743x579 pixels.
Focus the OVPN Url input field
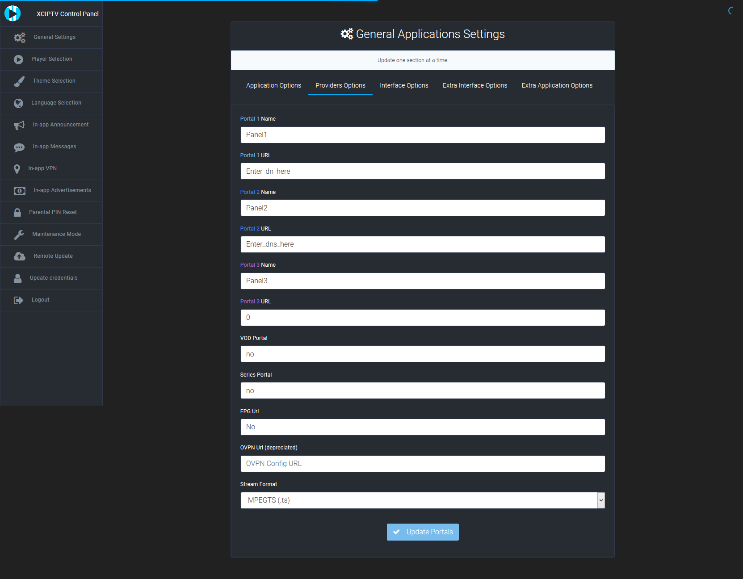[x=422, y=464]
